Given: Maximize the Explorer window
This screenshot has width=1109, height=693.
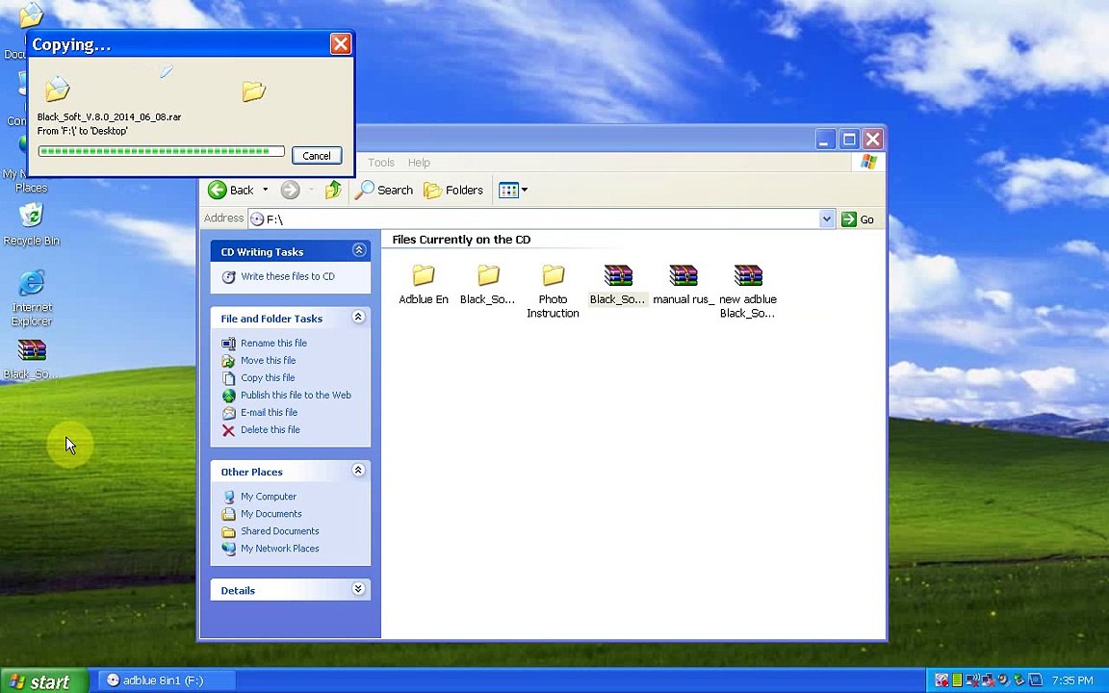Looking at the screenshot, I should point(849,139).
